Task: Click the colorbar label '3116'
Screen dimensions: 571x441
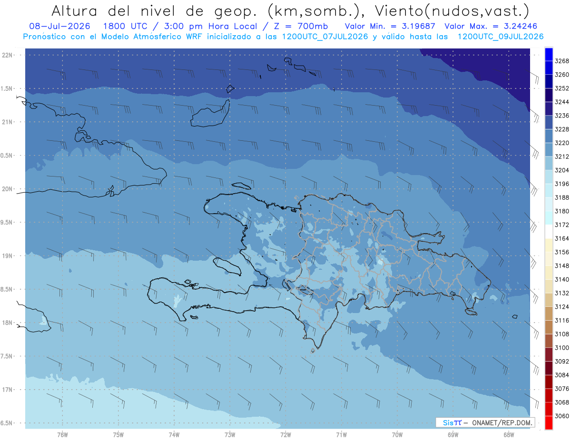Action: 562,321
